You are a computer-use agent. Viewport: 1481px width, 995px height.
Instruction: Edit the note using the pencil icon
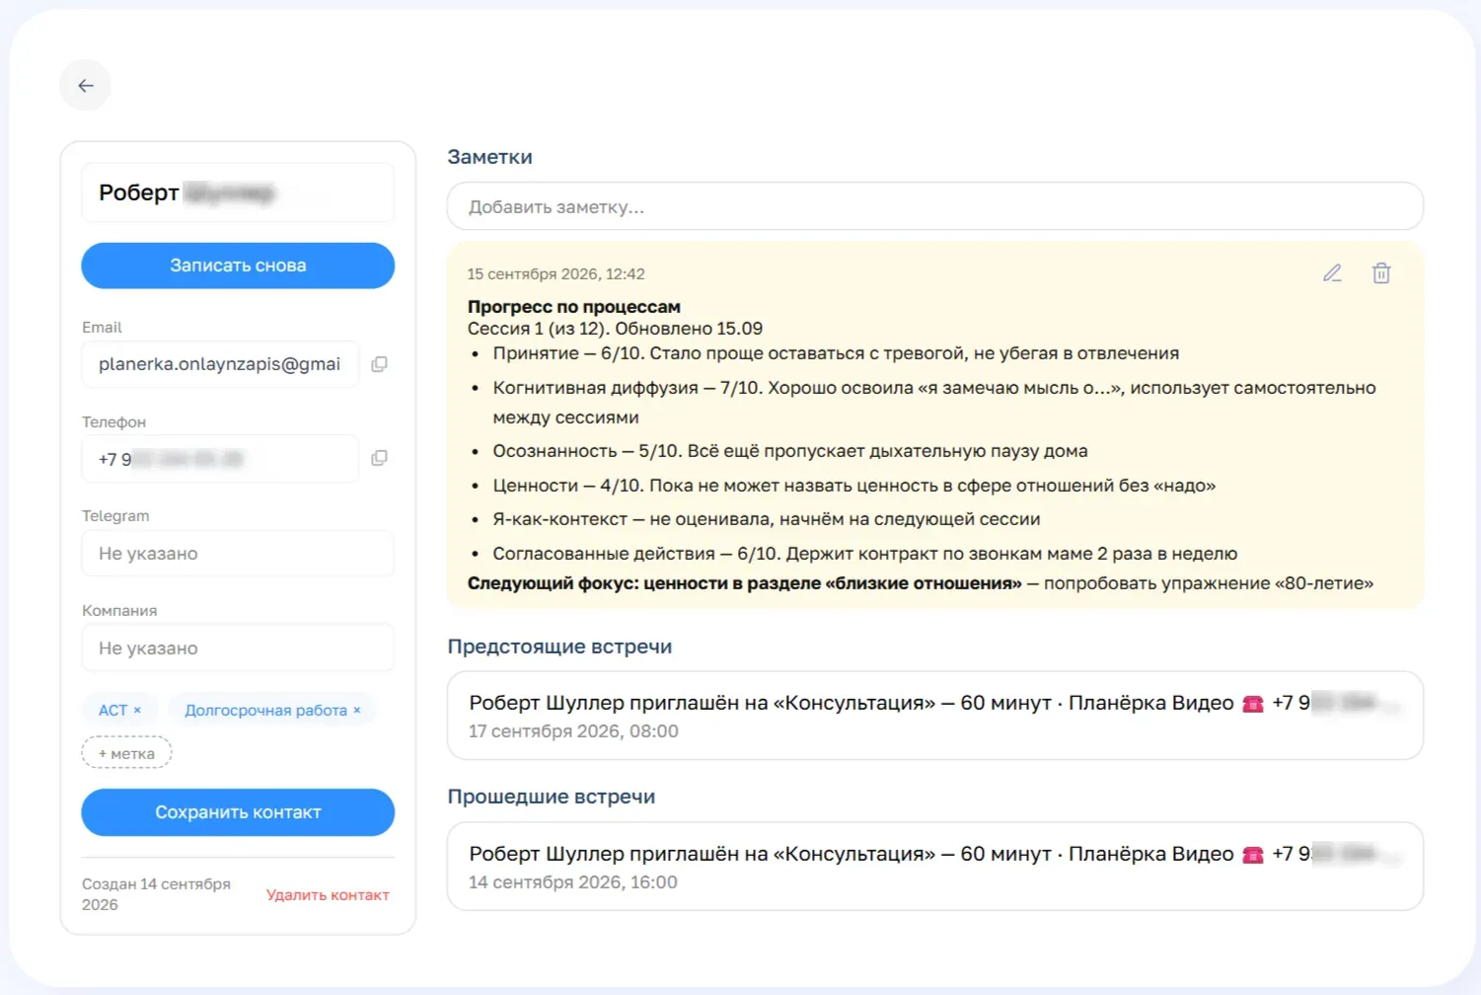[x=1332, y=273]
